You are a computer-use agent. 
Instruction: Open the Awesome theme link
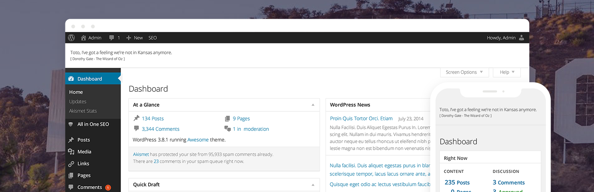coord(198,140)
